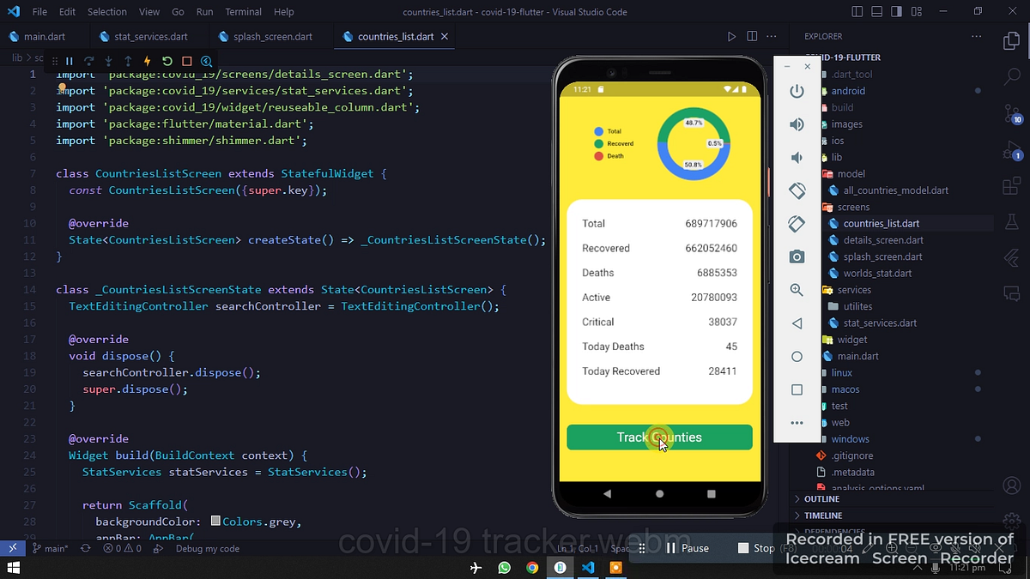Click Pause in the recorder bar
Screen dimensions: 1030x579
tap(692, 548)
